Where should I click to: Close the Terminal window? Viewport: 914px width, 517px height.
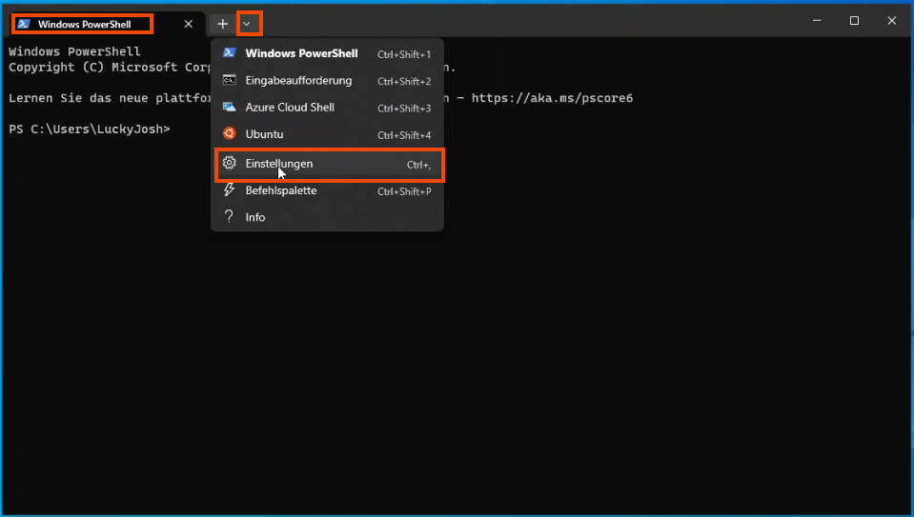click(x=891, y=20)
